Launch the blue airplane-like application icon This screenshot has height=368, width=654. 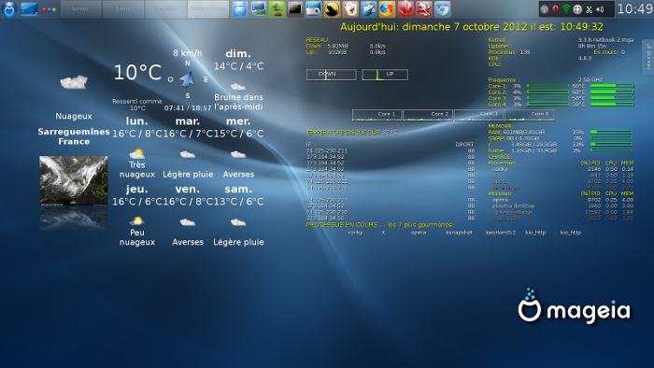[369, 9]
